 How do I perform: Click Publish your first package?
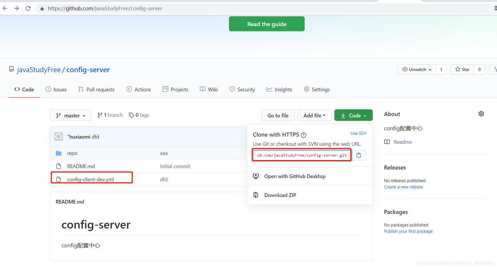click(408, 231)
